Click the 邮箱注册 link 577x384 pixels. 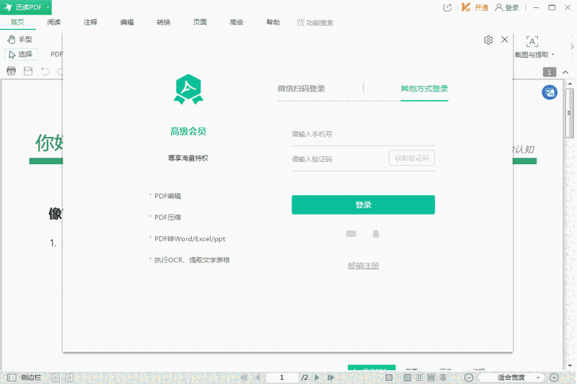[363, 266]
